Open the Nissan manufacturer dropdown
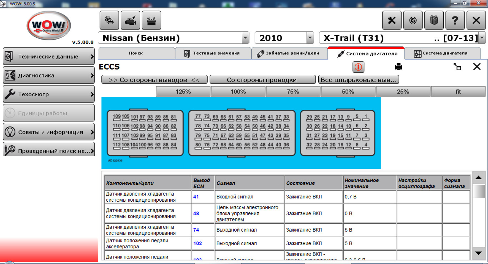Viewport: 488px width, 264px height. (x=245, y=38)
